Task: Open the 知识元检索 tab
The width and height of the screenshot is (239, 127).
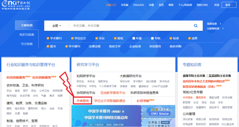Action: [27, 35]
